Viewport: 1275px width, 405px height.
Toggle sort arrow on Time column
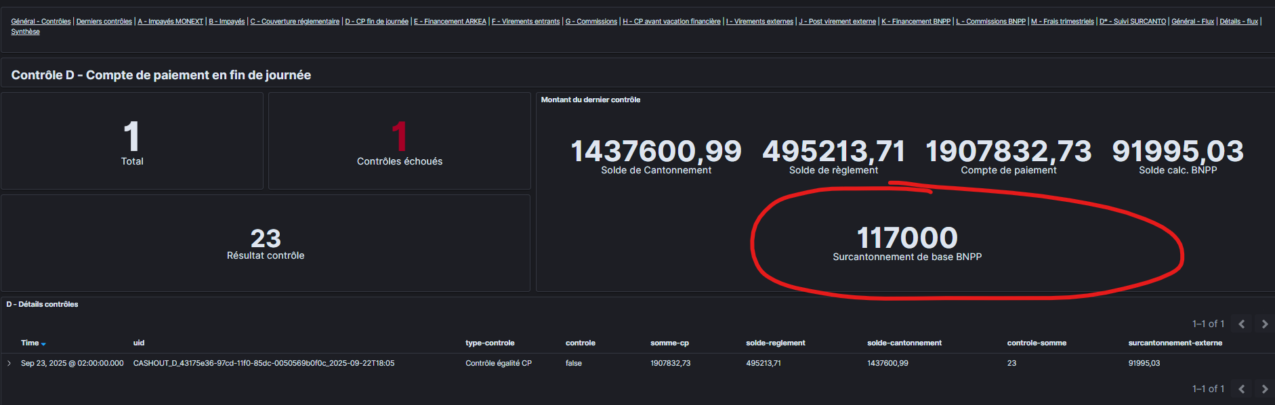pyautogui.click(x=43, y=344)
